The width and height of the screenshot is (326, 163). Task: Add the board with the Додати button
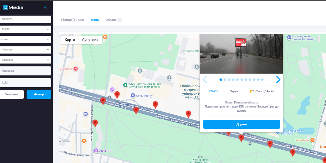coord(242,124)
